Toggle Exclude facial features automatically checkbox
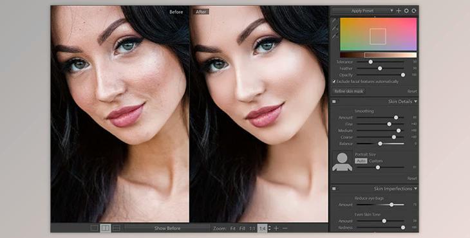Screen dimensions: 470x238 point(334,82)
